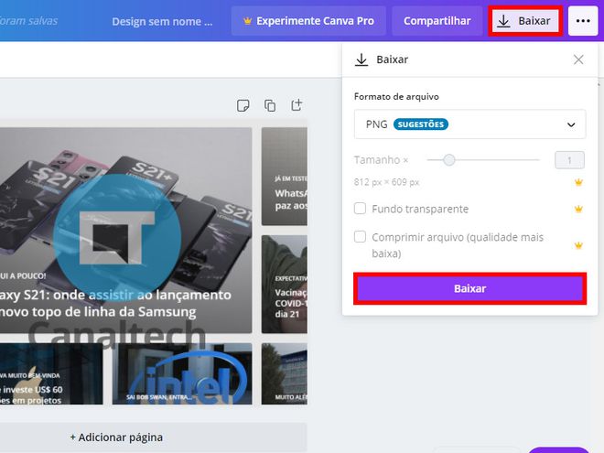Click the download arrow icon in panel header
The image size is (604, 453).
point(361,59)
